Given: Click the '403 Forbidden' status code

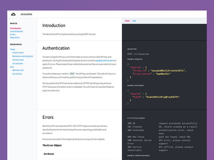Looking at the screenshot, I should point(136,130).
